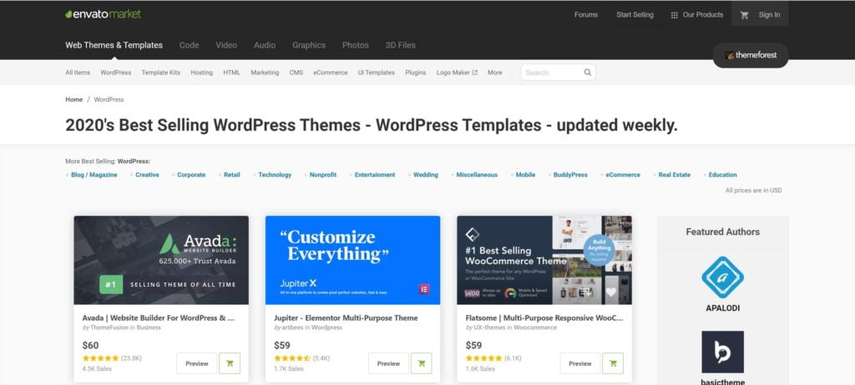Screen dimensions: 855x385
Task: Open Web Themes & Templates tab
Action: 114,45
